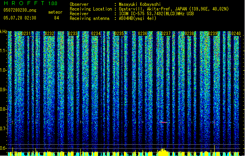Click the Receiving antenna label
The image size is (245, 156).
90,18
